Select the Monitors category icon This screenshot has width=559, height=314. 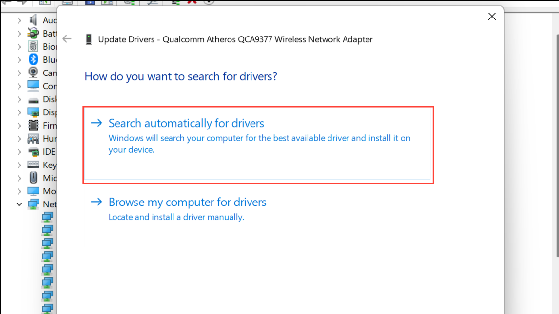tap(33, 191)
